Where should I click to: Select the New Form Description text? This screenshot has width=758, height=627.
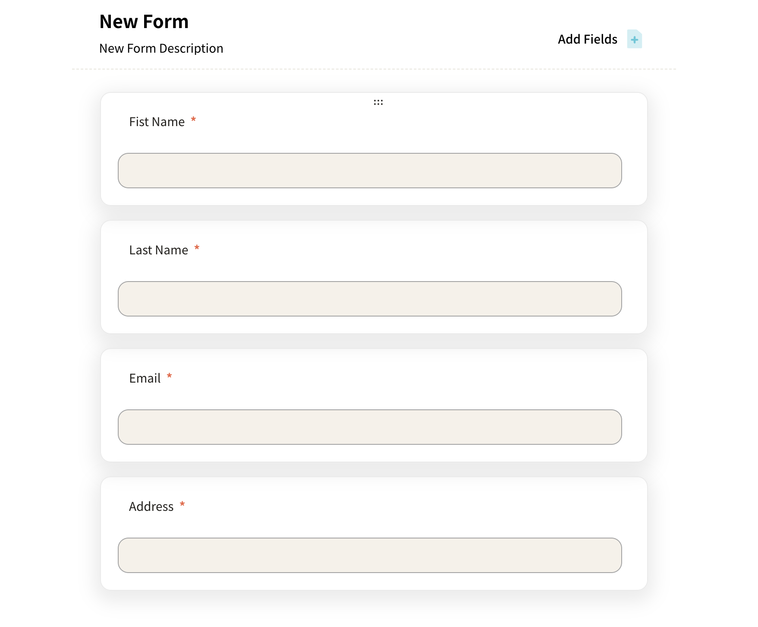pos(161,48)
